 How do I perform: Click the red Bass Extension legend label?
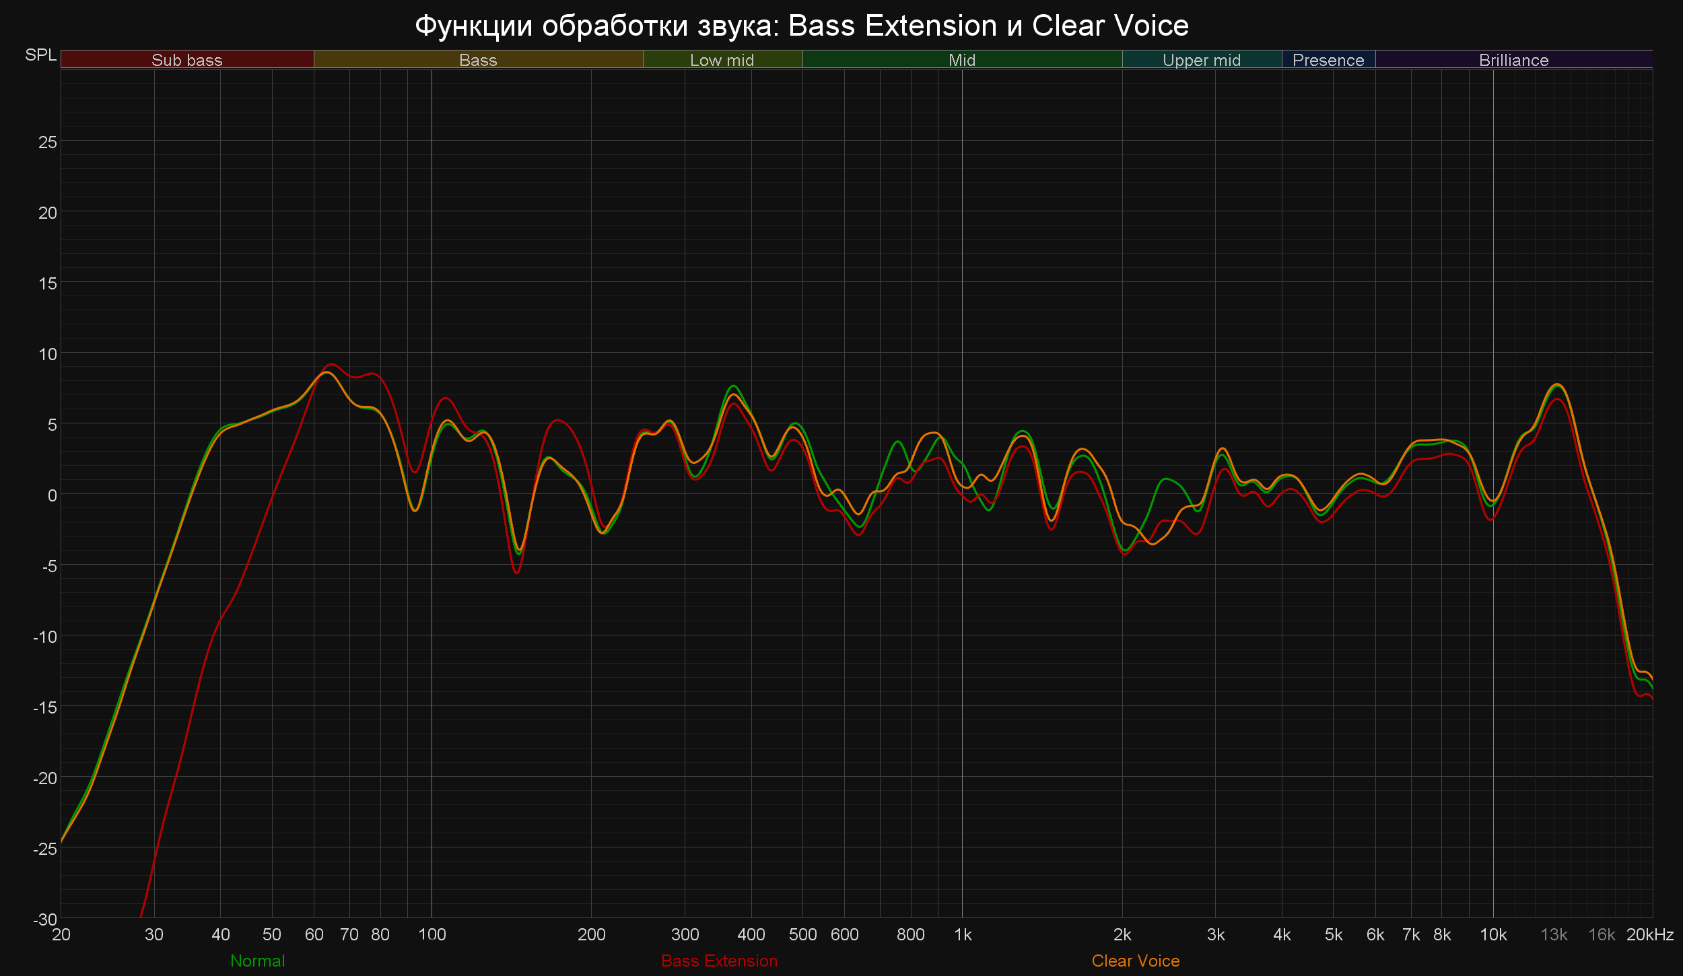[x=719, y=961]
